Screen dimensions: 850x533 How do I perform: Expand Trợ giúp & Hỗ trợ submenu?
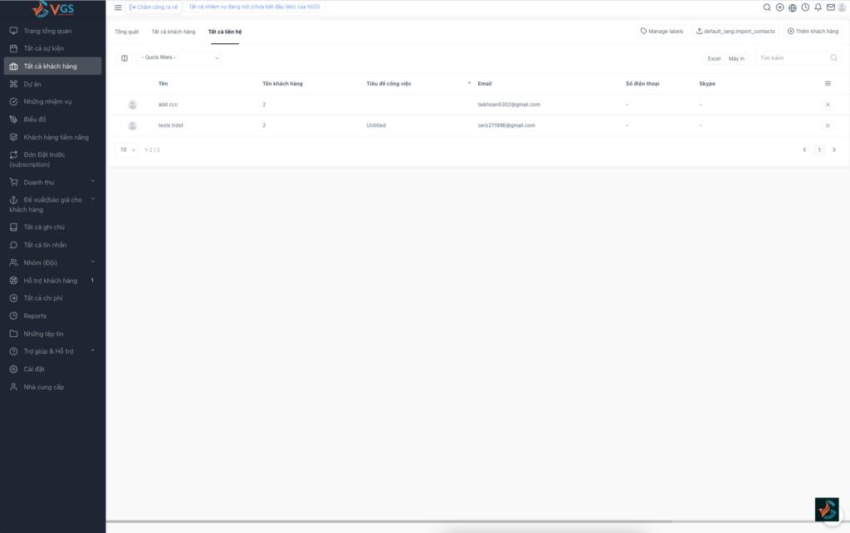pyautogui.click(x=52, y=351)
